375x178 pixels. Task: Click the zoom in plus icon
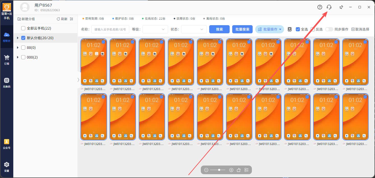pyautogui.click(x=231, y=170)
